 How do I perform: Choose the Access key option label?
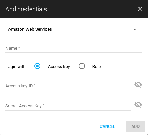click(x=59, y=67)
